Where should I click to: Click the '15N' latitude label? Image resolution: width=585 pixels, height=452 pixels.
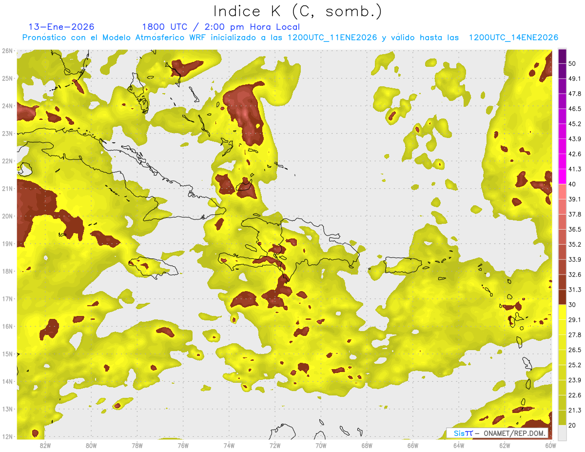7,354
